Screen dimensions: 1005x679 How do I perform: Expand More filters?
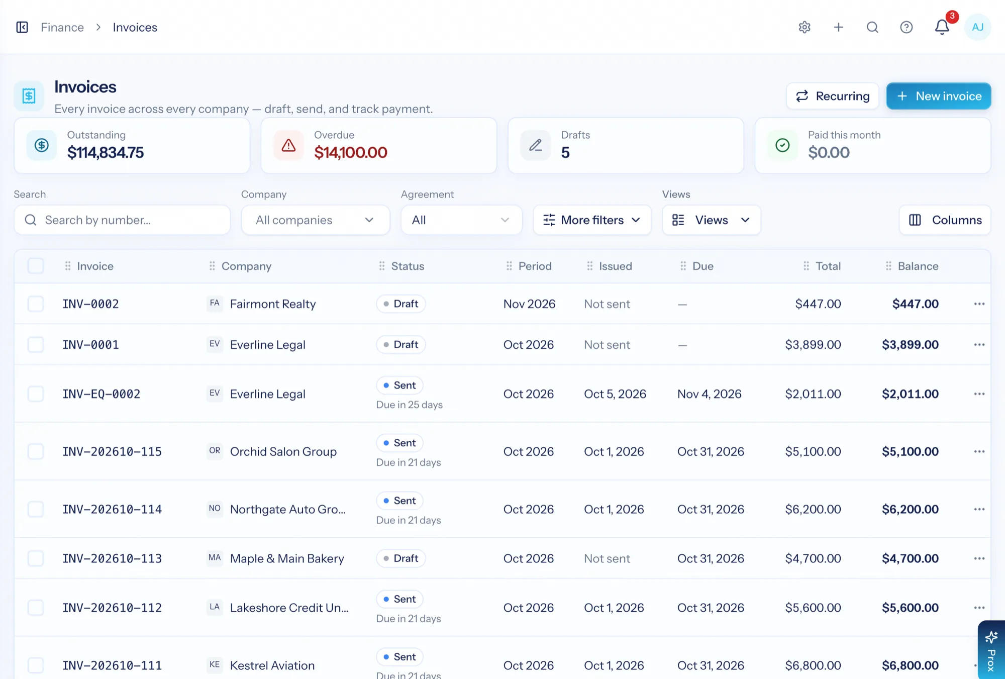point(592,220)
